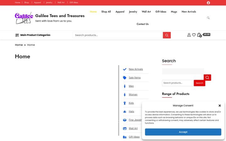
Task: Open Contact Us menu item
Action: pos(143,24)
